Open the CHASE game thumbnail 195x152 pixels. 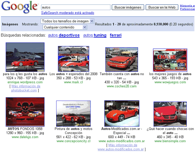[170, 60]
